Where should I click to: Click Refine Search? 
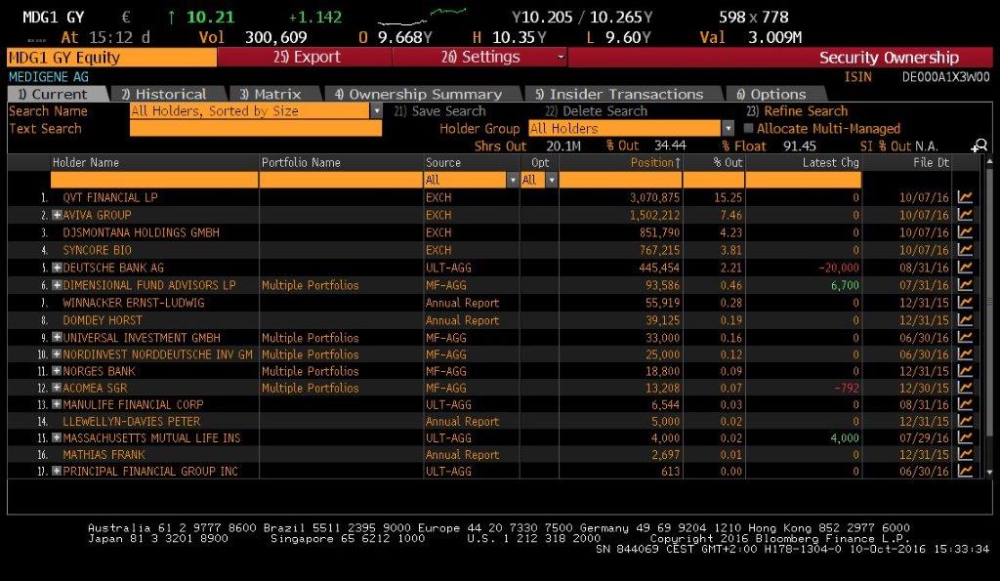(x=797, y=111)
